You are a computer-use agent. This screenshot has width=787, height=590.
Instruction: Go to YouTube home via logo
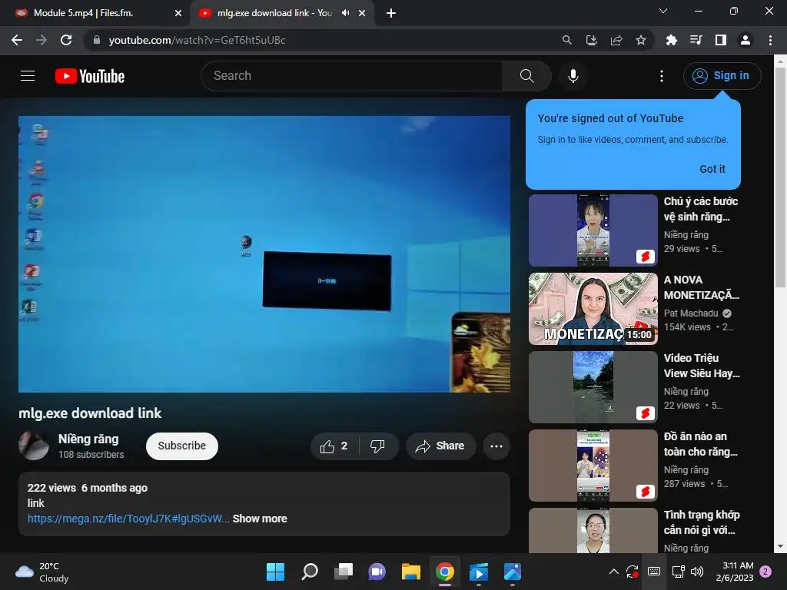pyautogui.click(x=90, y=76)
